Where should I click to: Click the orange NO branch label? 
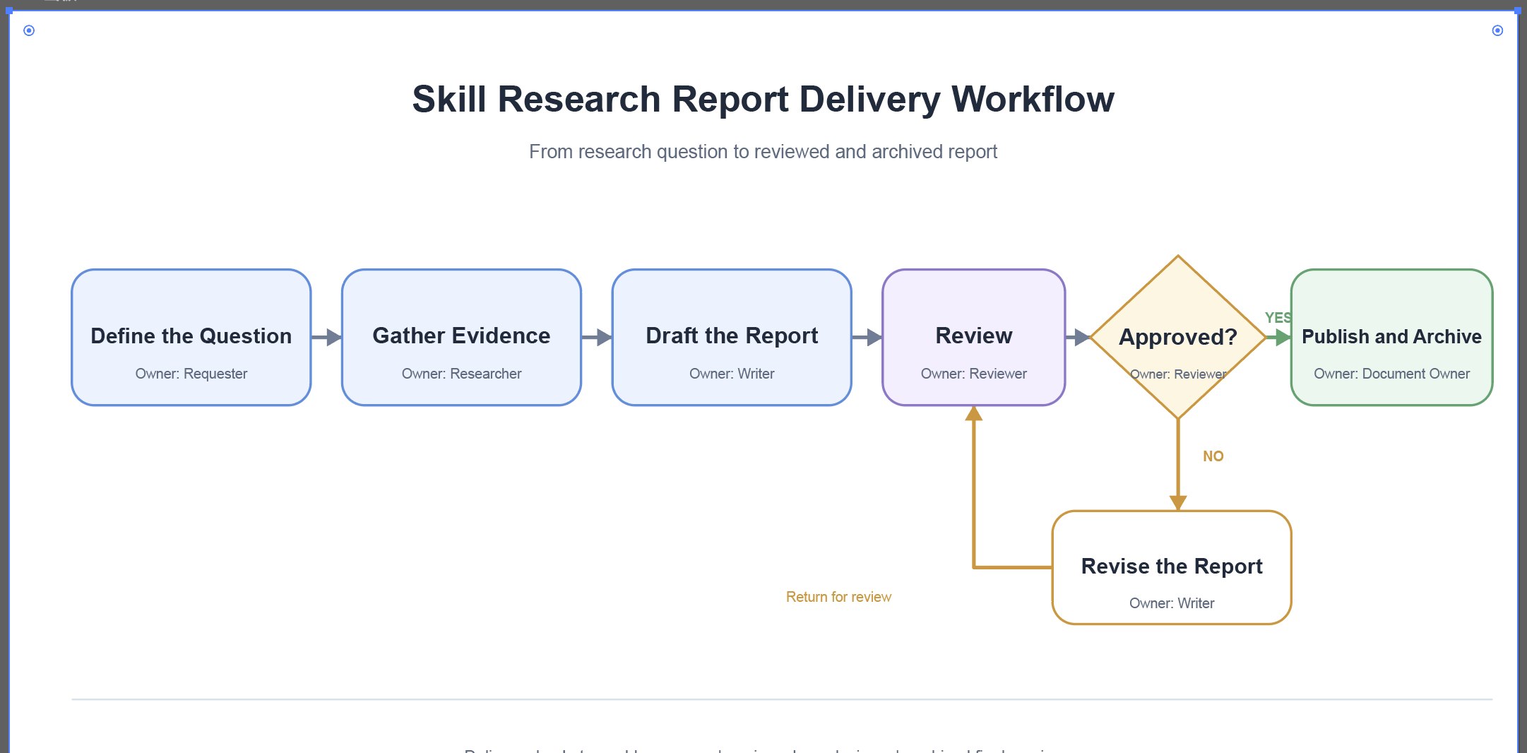pos(1213,456)
